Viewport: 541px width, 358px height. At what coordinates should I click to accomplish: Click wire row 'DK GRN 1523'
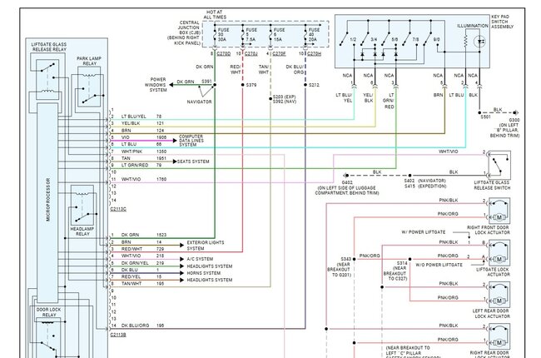pyautogui.click(x=143, y=235)
